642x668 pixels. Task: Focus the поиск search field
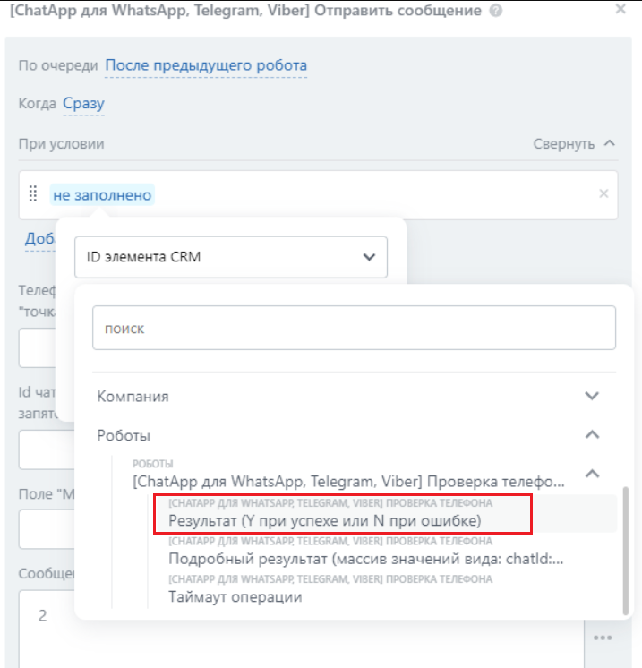point(354,329)
